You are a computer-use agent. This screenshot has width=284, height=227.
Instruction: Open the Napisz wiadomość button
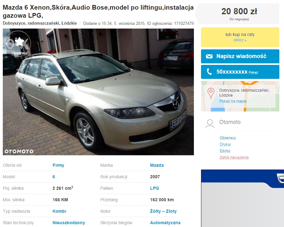click(x=240, y=56)
